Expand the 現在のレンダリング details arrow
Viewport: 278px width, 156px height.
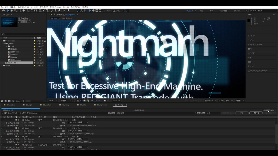(x=2, y=113)
